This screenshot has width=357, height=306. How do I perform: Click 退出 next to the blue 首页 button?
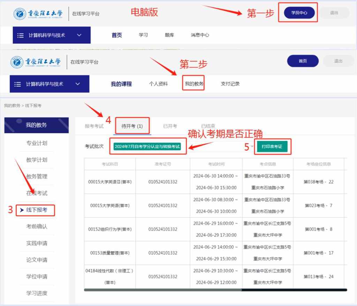338,61
